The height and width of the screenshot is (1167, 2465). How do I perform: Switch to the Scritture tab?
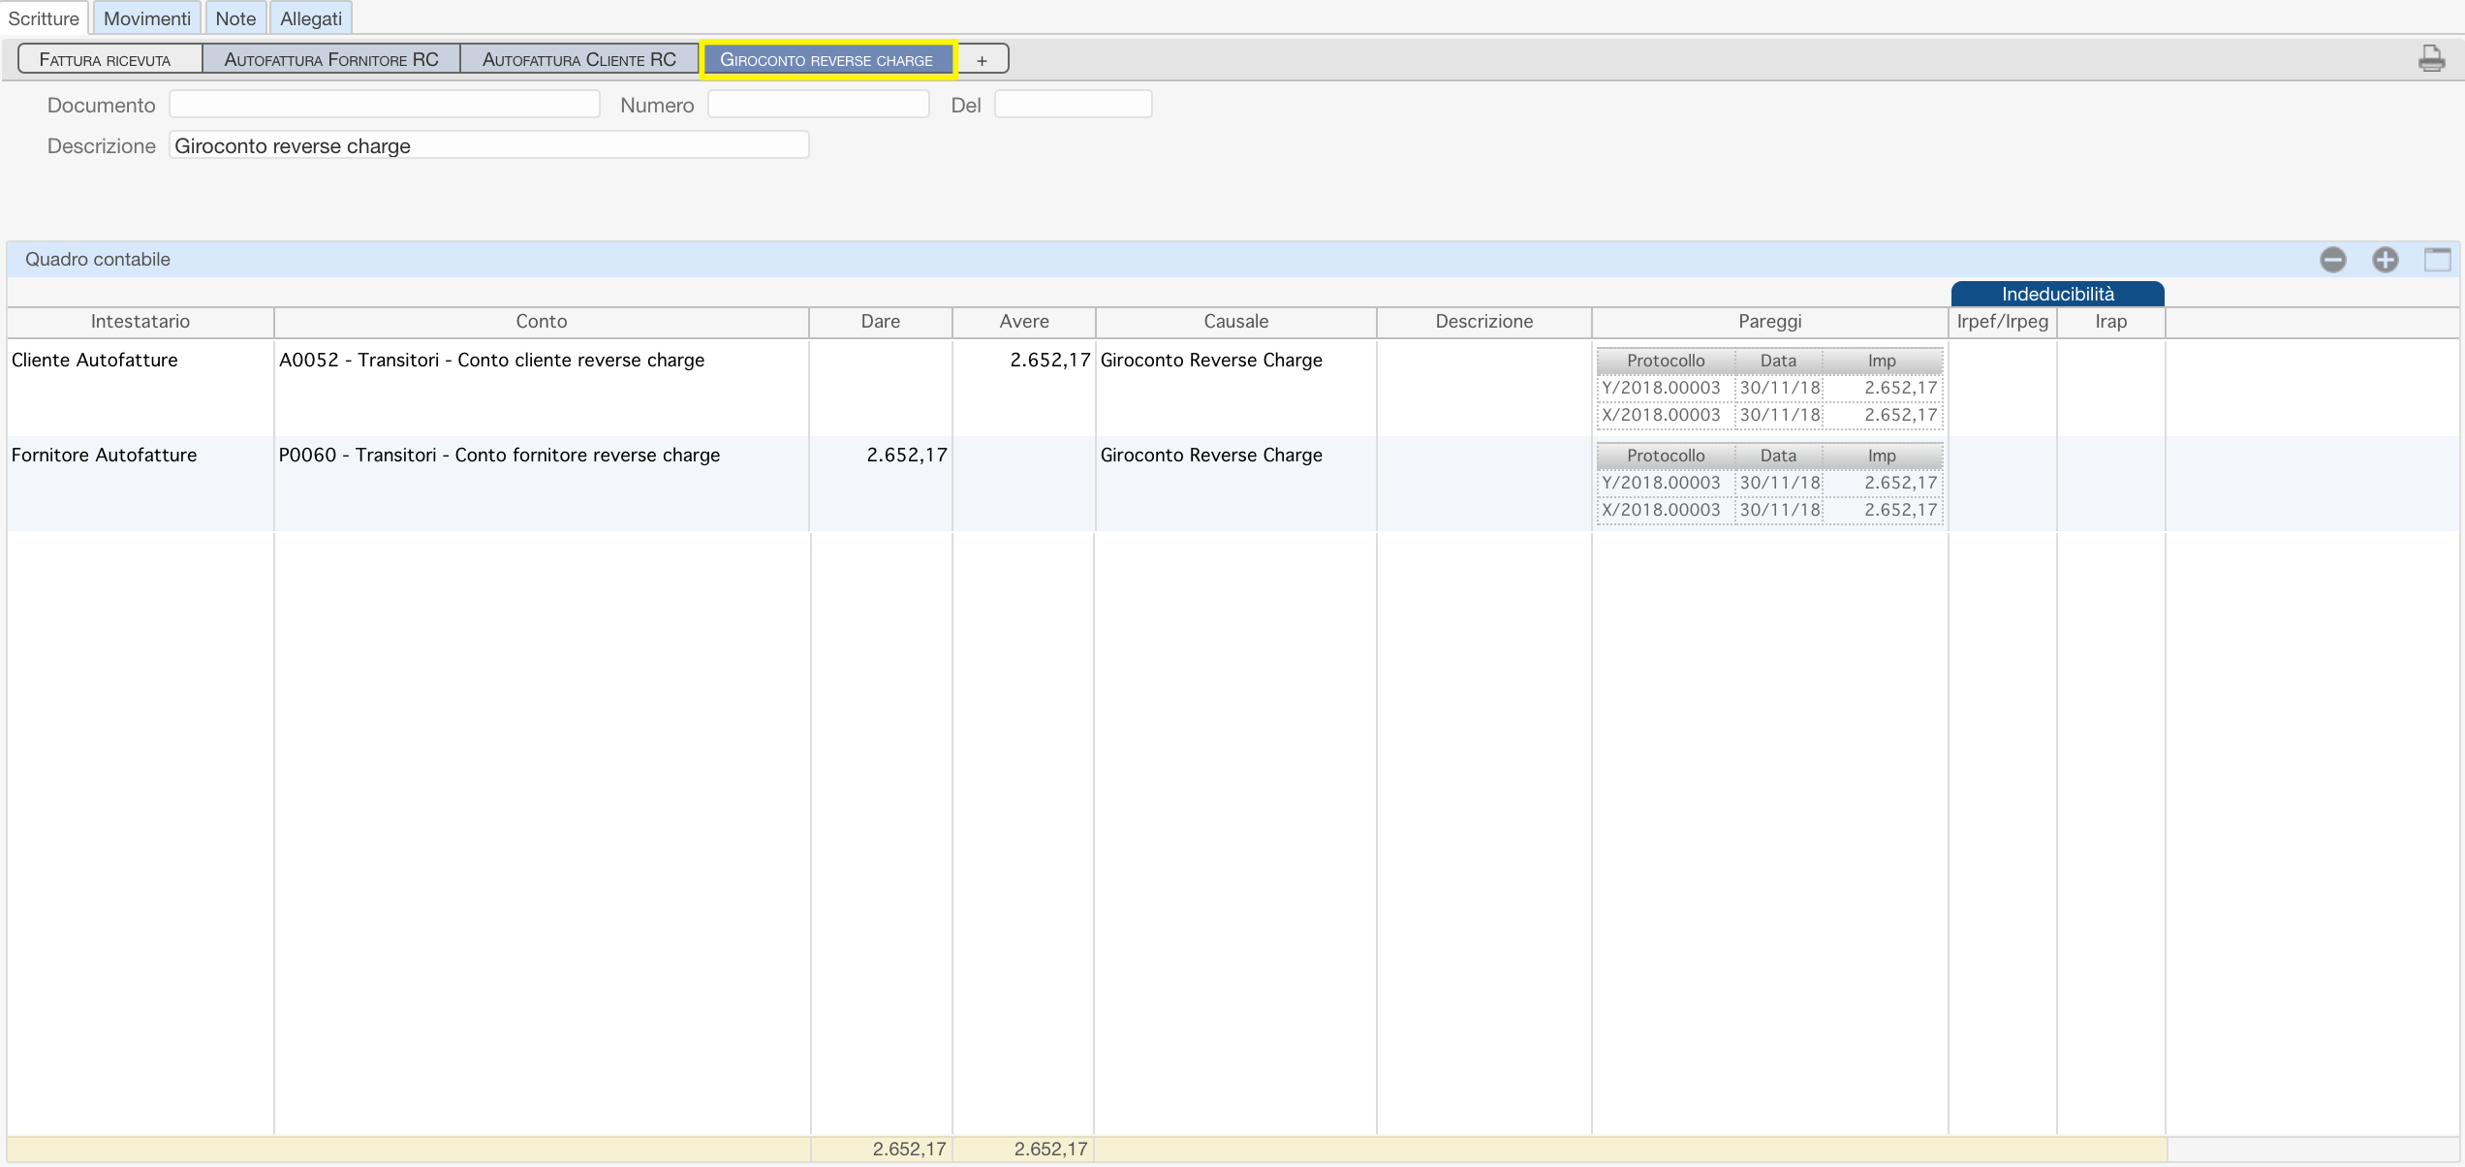pos(44,18)
